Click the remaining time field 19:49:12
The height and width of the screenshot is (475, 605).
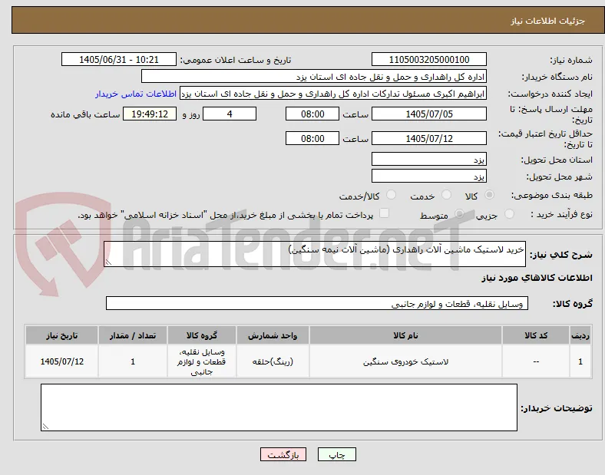point(150,114)
